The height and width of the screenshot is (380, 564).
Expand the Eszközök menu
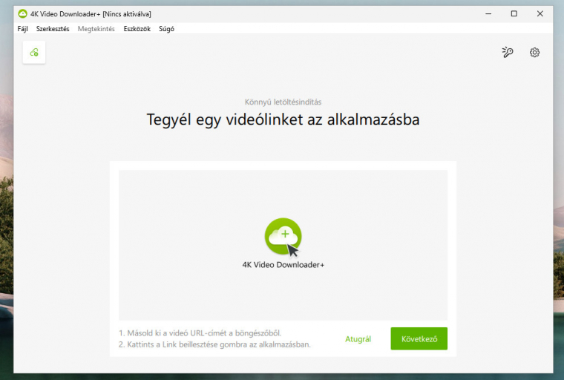(137, 29)
